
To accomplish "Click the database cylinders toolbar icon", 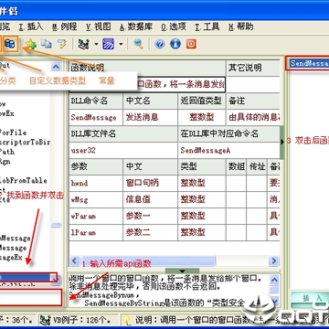I will [11, 45].
